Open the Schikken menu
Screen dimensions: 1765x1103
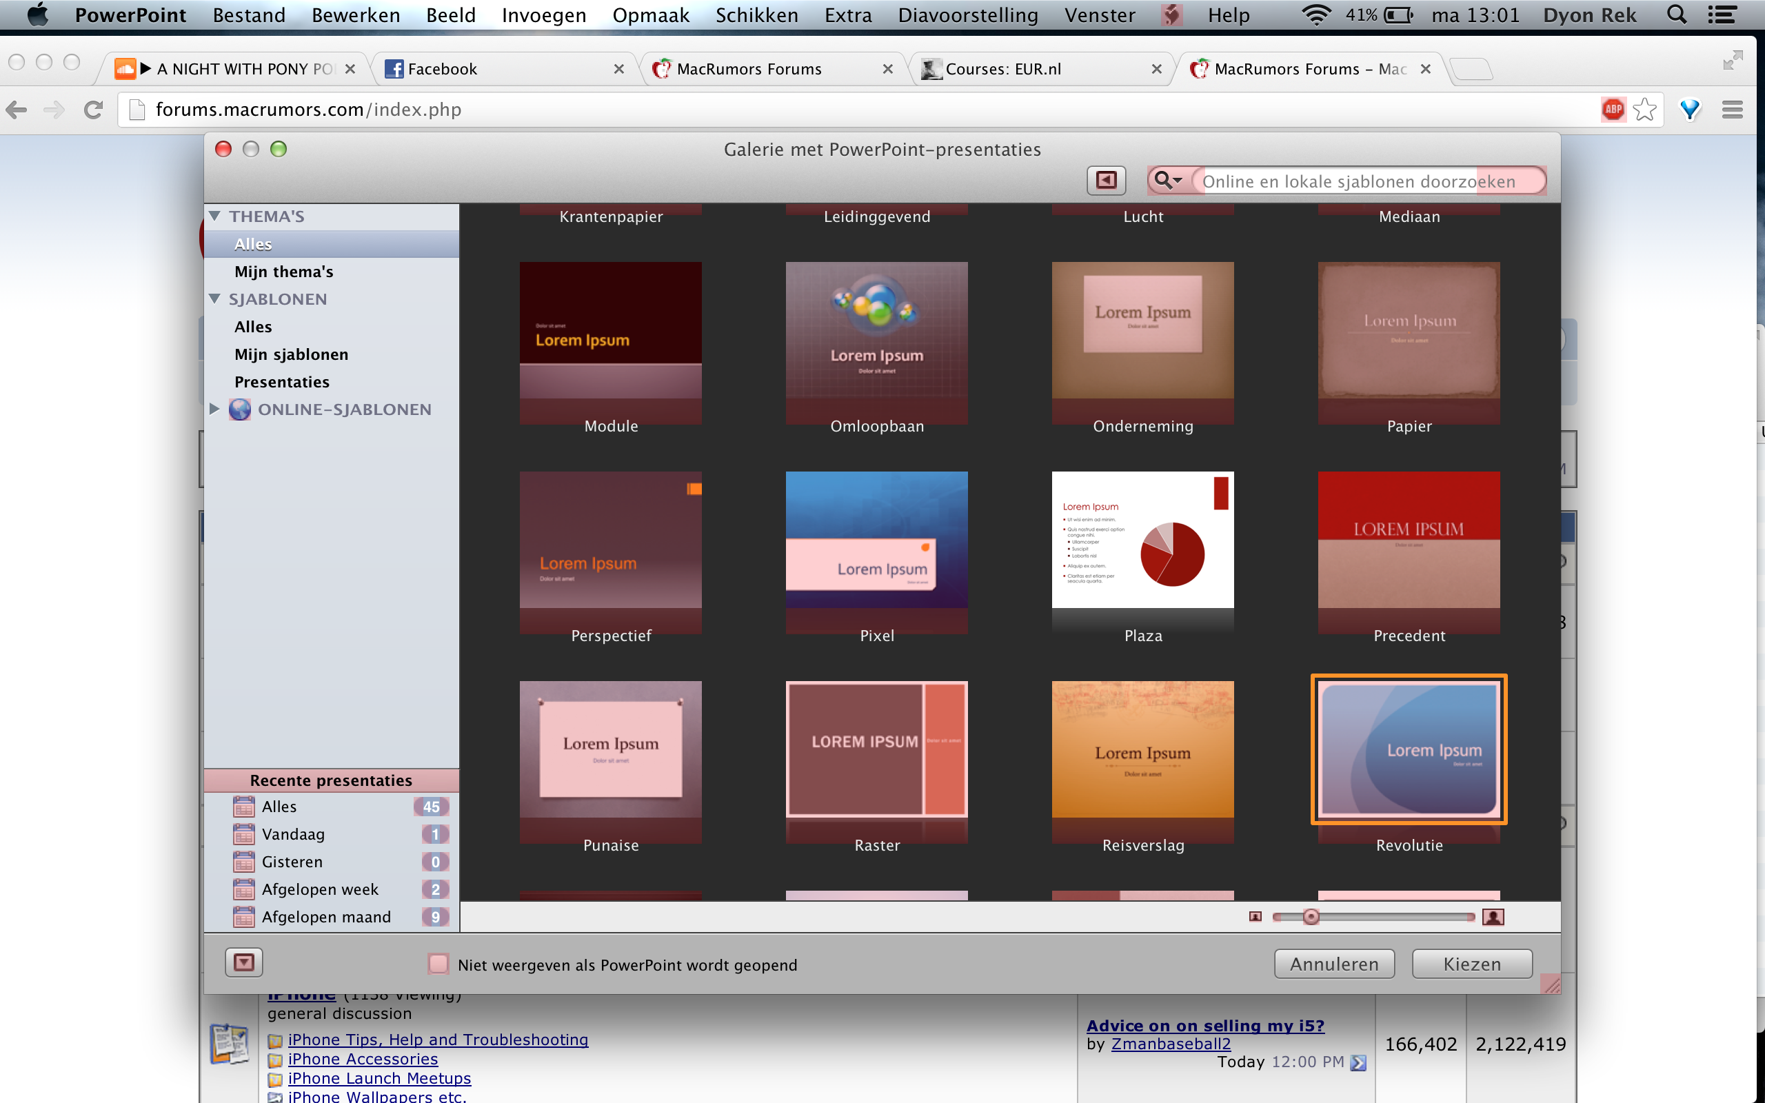[756, 15]
